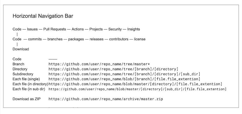This screenshot has width=242, height=114.
Task: Go to the Actions item
Action: click(x=78, y=29)
